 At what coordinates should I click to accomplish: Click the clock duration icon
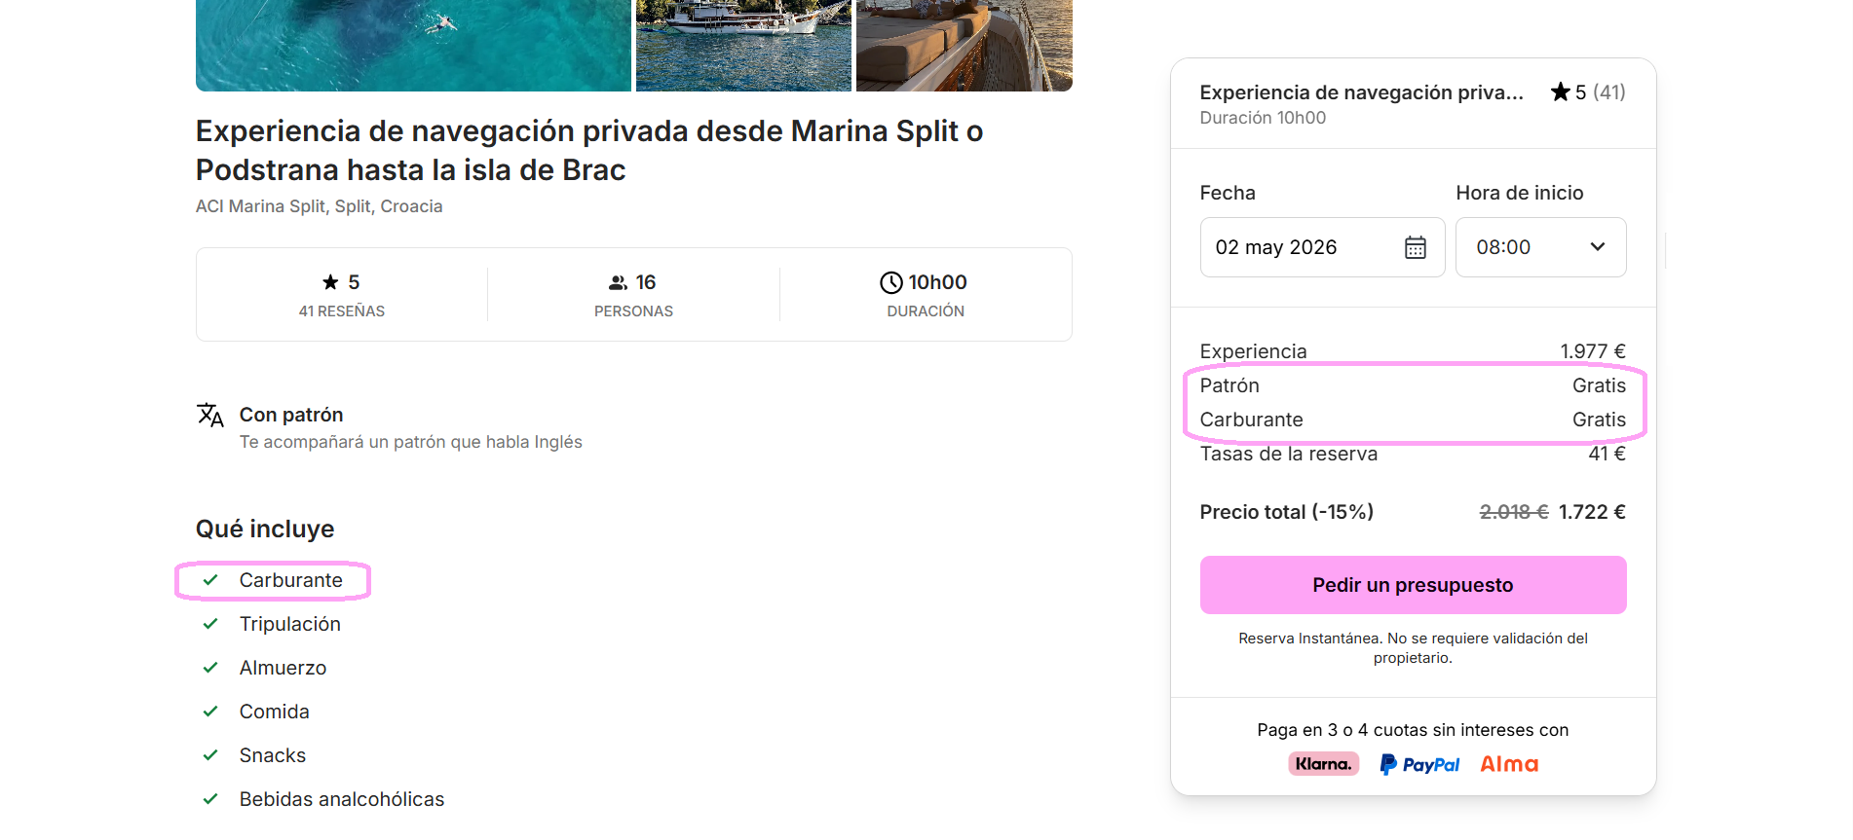pyautogui.click(x=890, y=282)
